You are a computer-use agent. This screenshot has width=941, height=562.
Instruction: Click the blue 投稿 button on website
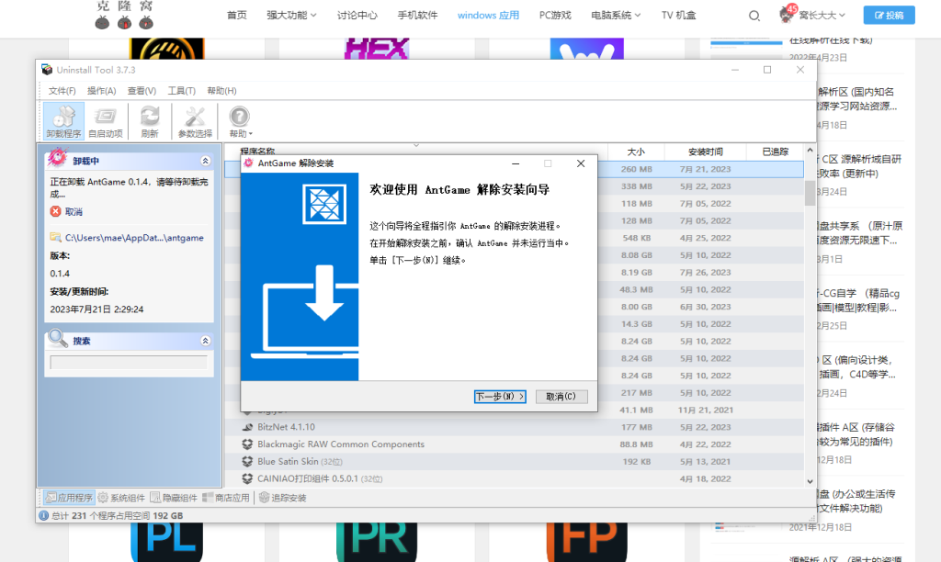pyautogui.click(x=890, y=15)
